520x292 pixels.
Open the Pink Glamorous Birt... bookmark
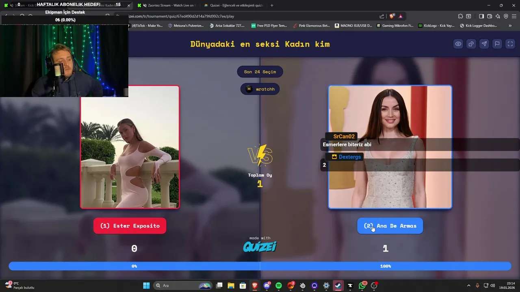312,26
